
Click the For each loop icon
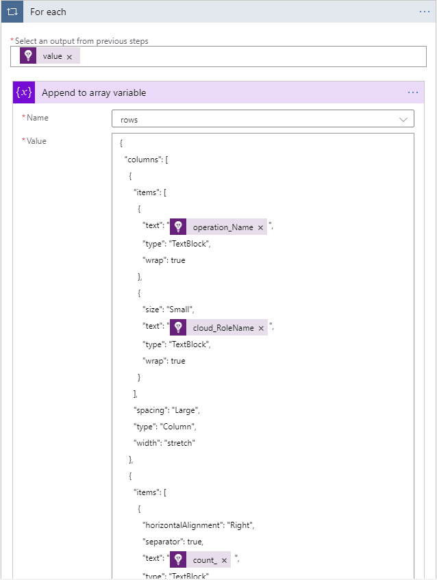pos(12,12)
